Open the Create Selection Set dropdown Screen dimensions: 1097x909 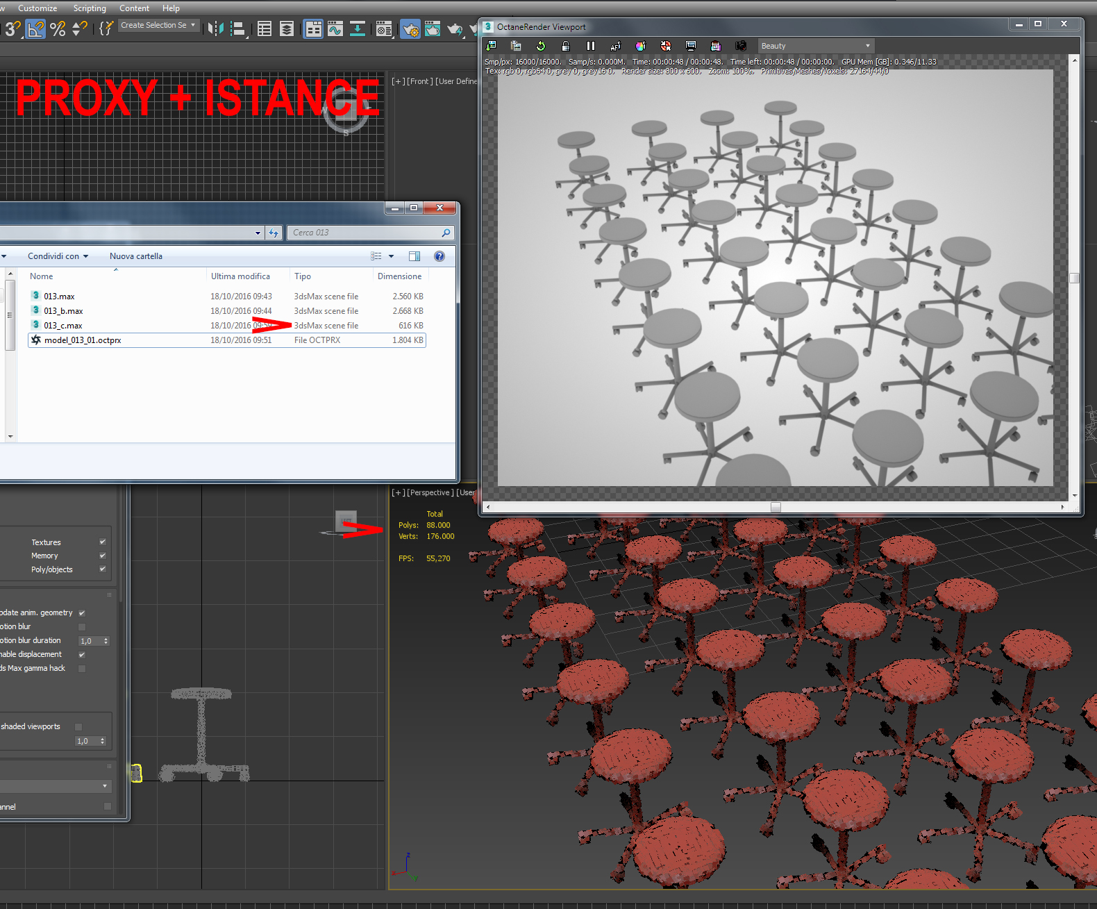pos(159,25)
